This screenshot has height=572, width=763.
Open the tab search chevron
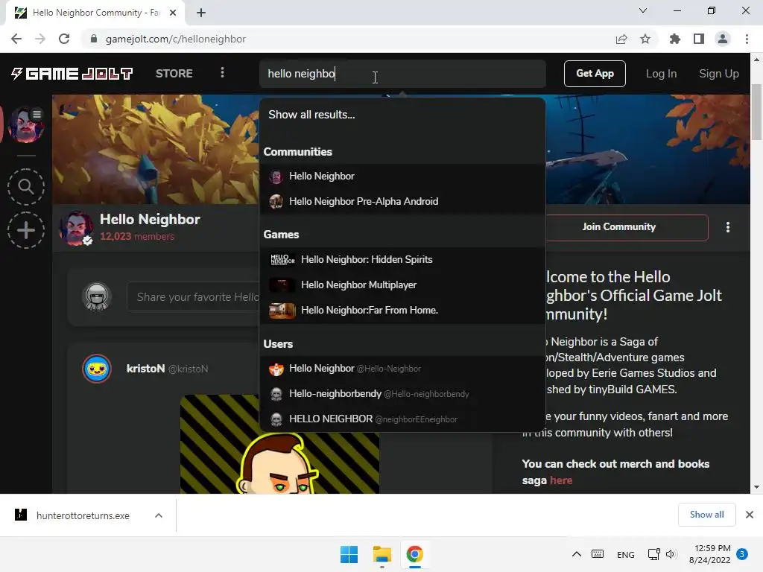(643, 10)
